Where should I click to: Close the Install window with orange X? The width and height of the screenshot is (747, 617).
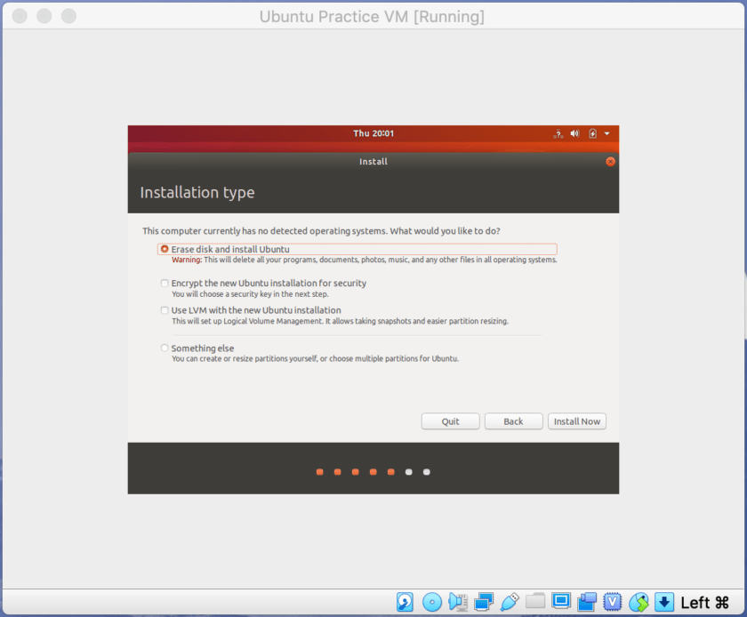click(x=610, y=162)
